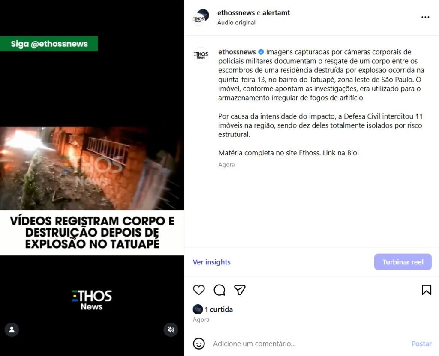Save post with bookmark icon
Image resolution: width=439 pixels, height=356 pixels.
pos(427,290)
